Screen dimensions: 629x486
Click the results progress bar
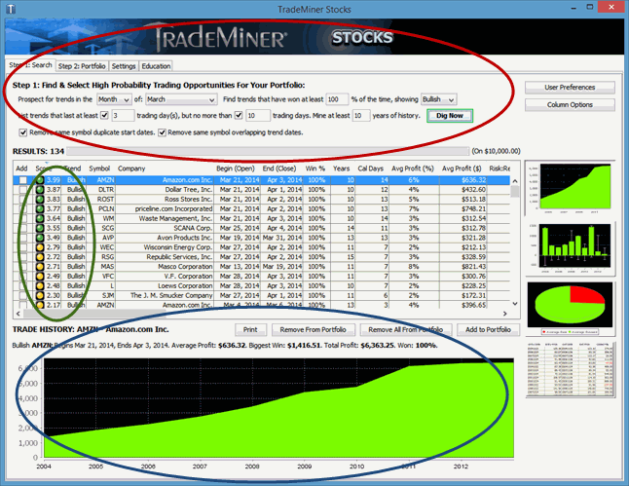(x=268, y=151)
